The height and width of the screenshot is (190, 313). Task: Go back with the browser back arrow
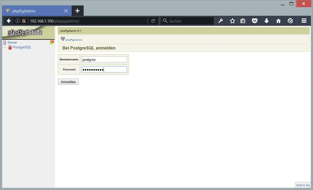8,21
